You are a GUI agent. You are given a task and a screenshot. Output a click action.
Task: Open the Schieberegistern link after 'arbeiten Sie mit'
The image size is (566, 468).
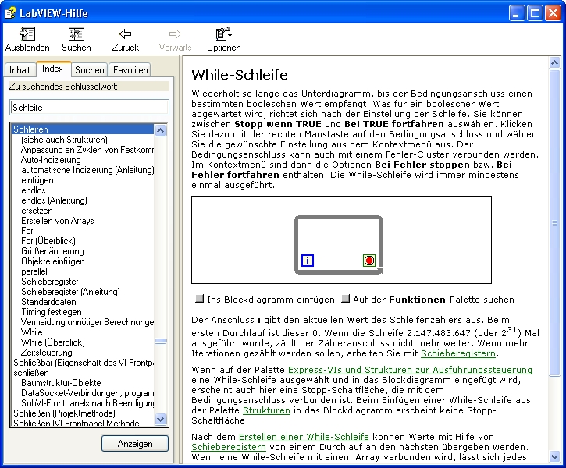pos(458,353)
